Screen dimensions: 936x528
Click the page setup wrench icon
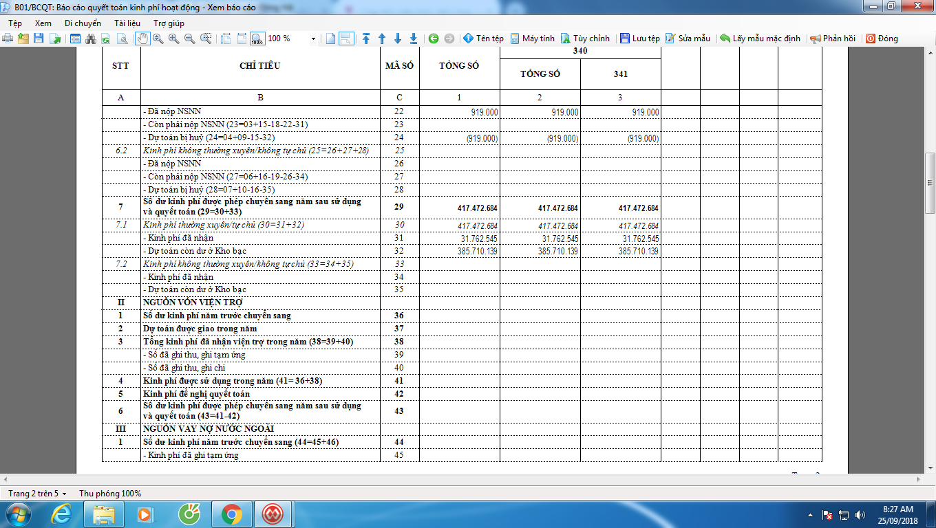[x=121, y=38]
